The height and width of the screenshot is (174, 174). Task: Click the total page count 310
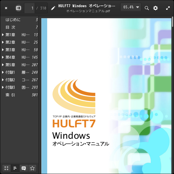click(x=43, y=8)
